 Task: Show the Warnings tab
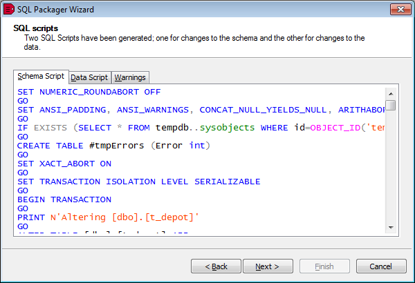130,77
